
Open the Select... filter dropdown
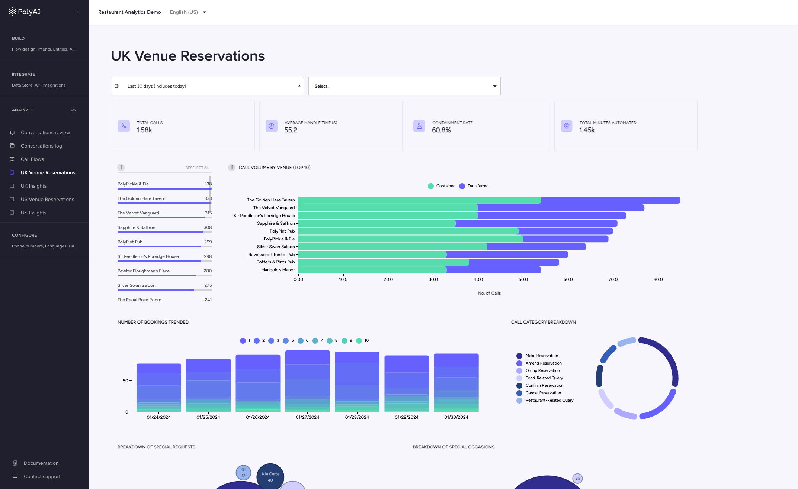point(404,86)
